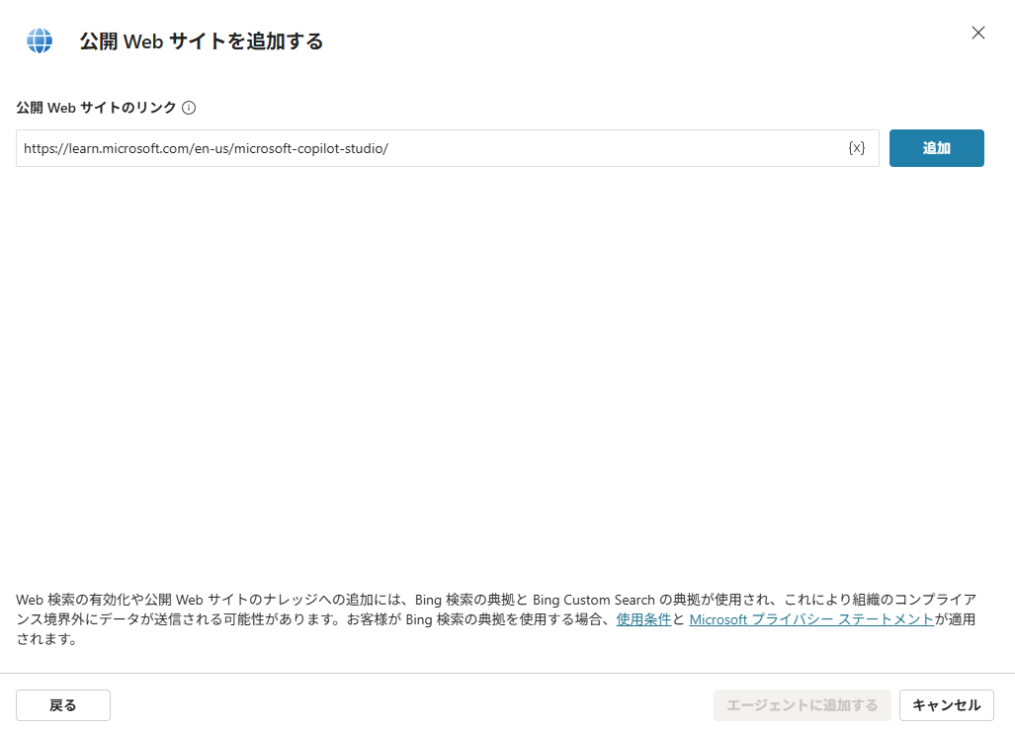1015x732 pixels.
Task: Open the Microsoft プライバシー ステートメント link
Action: [811, 619]
